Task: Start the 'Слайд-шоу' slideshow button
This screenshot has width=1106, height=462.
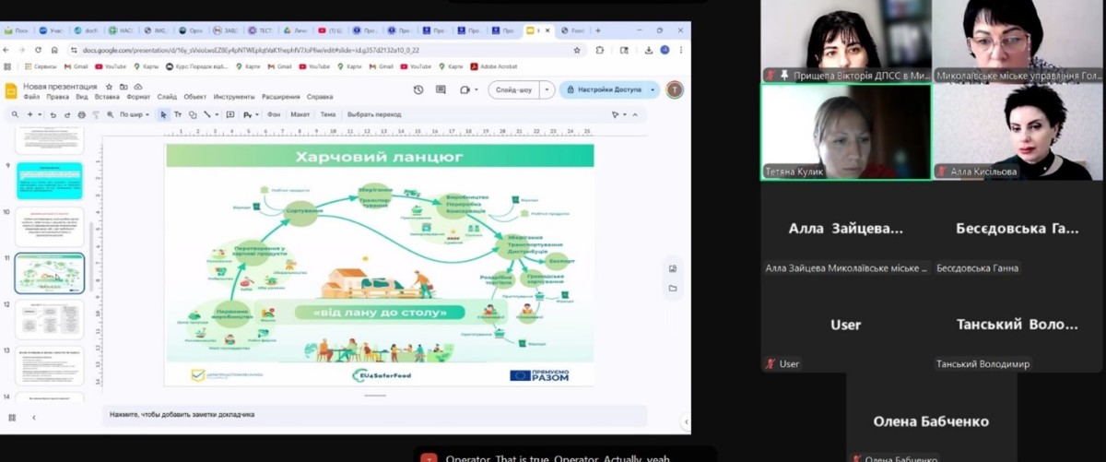Action: click(513, 89)
